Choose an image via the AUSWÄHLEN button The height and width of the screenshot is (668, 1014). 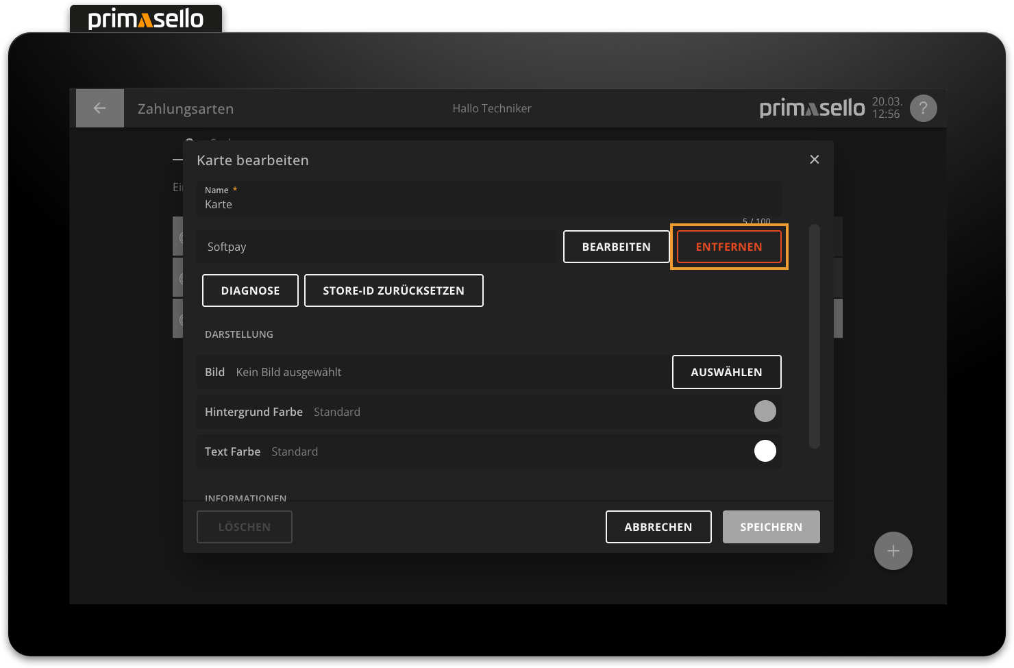[726, 372]
